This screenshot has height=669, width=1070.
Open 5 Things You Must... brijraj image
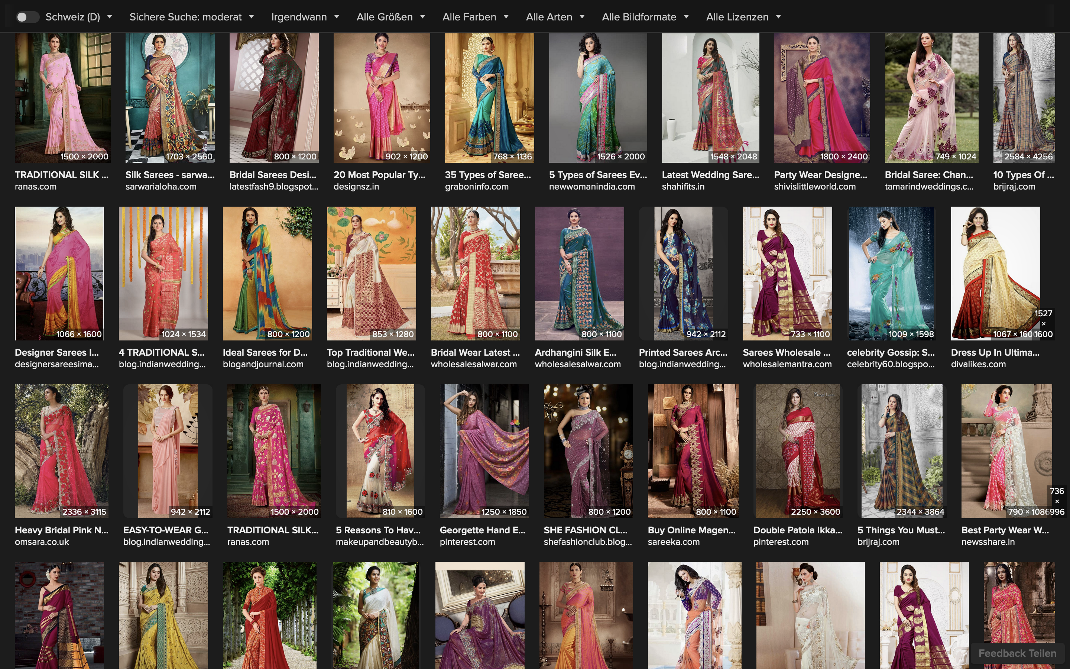tap(902, 451)
